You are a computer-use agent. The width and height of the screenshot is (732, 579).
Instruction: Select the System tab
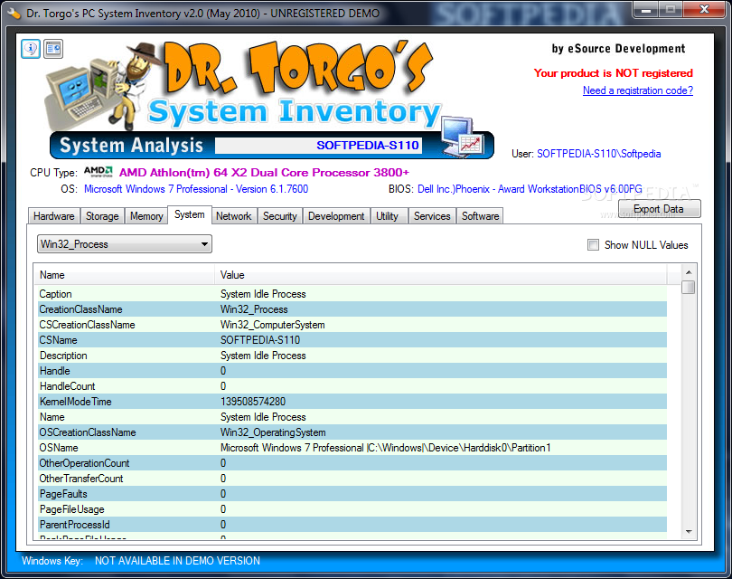point(190,214)
